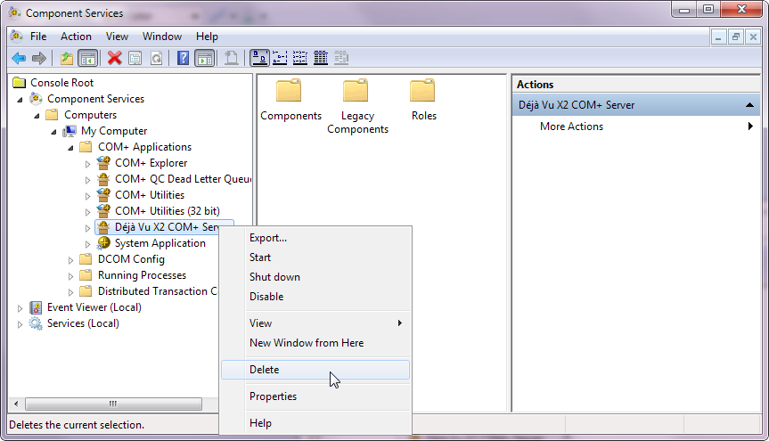
Task: Choose Properties in the context menu
Action: pos(315,396)
